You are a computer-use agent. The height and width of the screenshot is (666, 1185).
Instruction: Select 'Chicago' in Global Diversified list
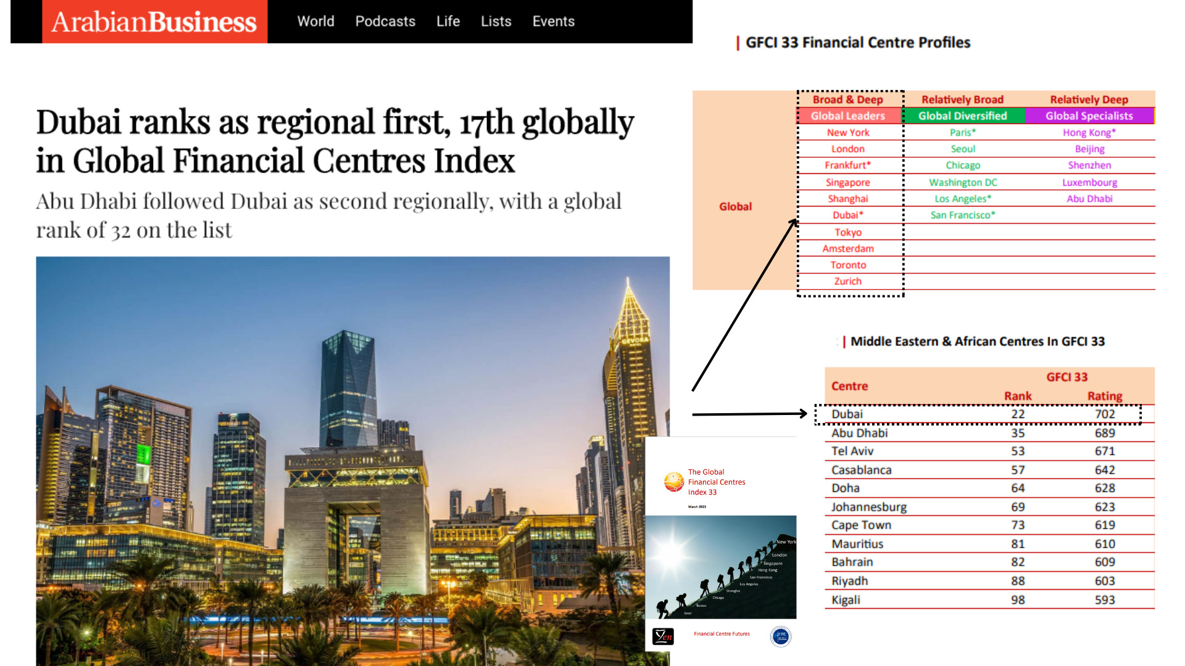click(x=963, y=165)
